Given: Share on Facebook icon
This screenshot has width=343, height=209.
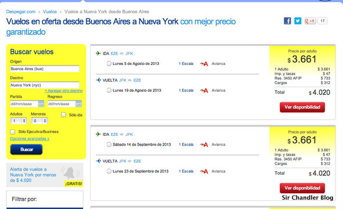Looking at the screenshot, I should coord(287,21).
